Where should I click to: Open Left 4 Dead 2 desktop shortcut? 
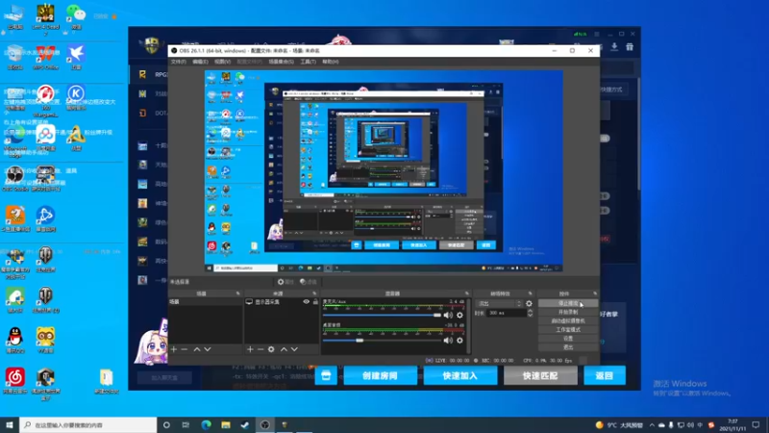point(45,18)
